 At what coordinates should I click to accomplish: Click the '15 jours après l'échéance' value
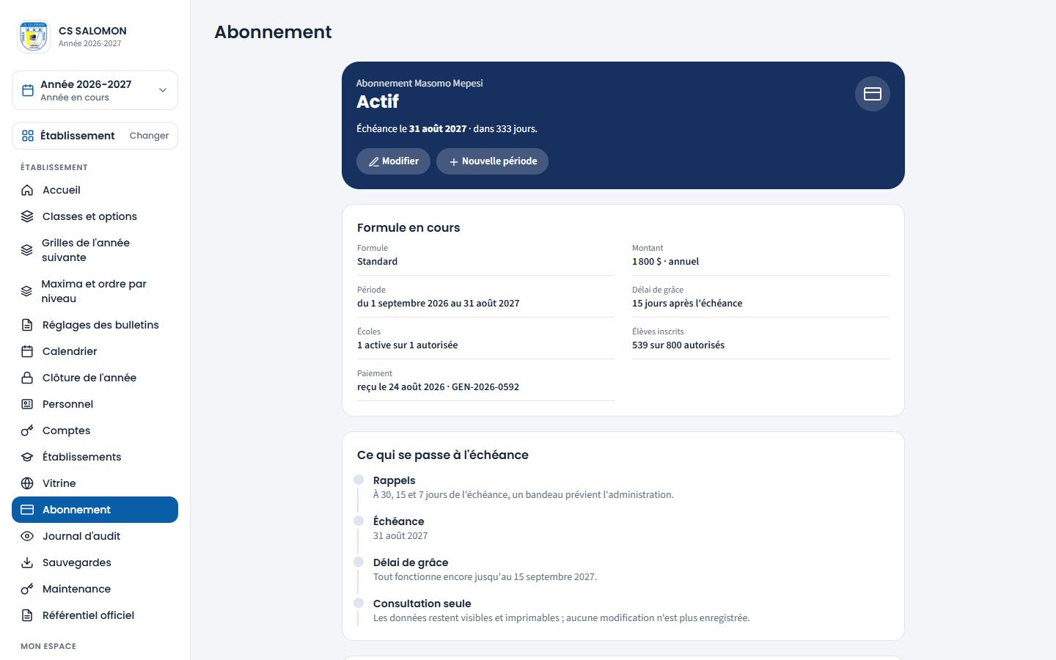(x=687, y=304)
